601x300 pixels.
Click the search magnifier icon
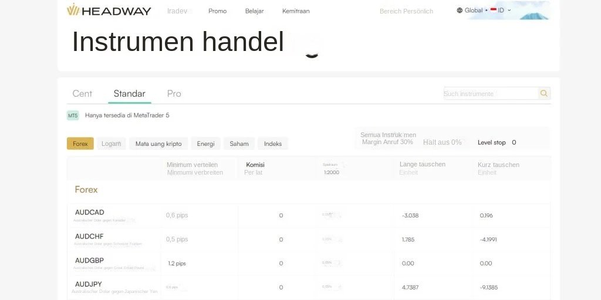(543, 93)
